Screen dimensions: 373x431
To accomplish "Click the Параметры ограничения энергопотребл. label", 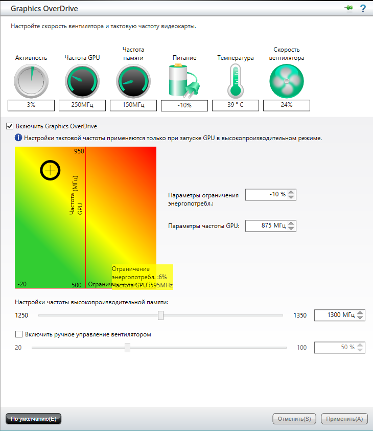I will 203,199.
